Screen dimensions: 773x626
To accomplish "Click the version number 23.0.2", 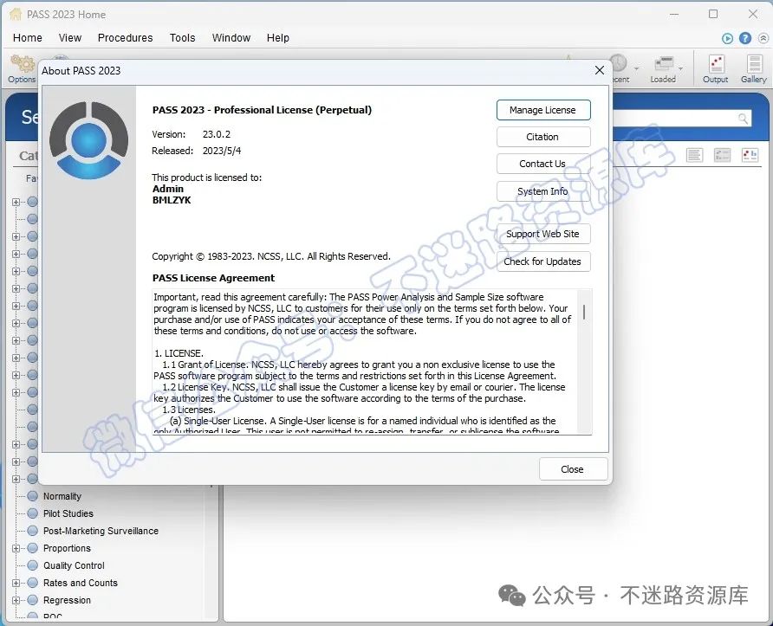I will pyautogui.click(x=217, y=134).
